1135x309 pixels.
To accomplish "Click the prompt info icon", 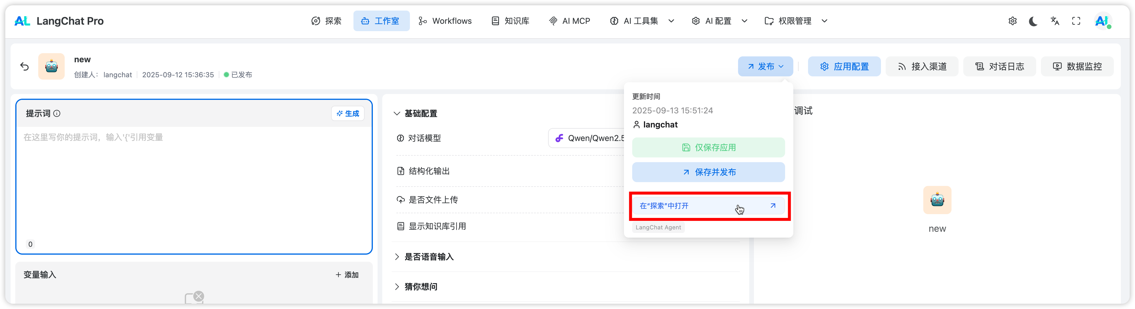I will coord(57,114).
